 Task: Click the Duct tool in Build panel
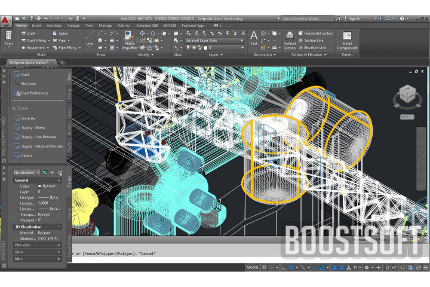(28, 33)
